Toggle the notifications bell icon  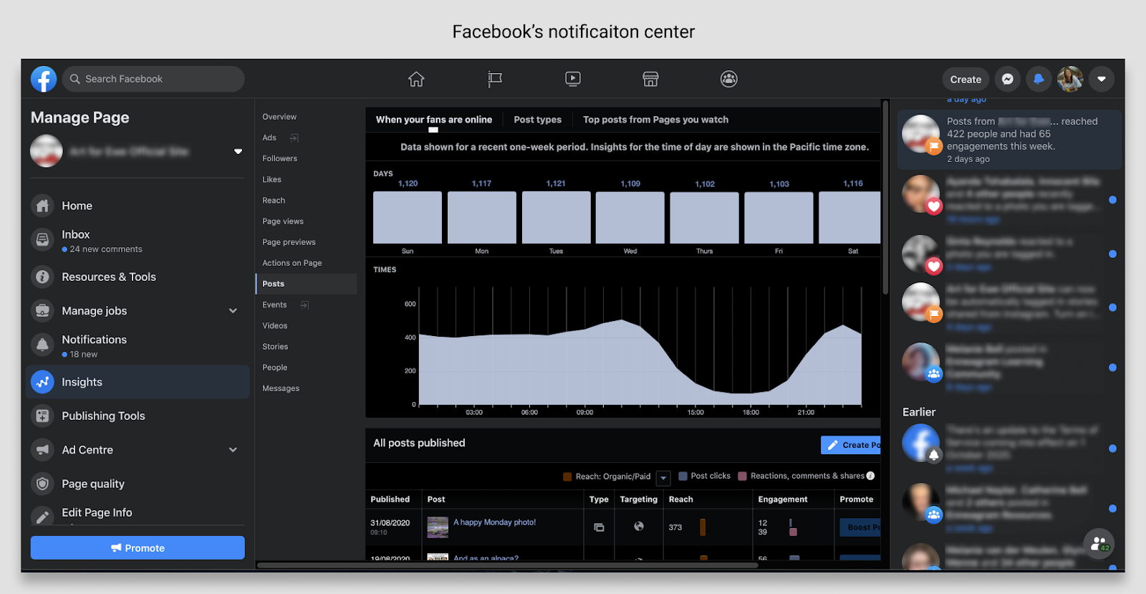coord(1039,79)
